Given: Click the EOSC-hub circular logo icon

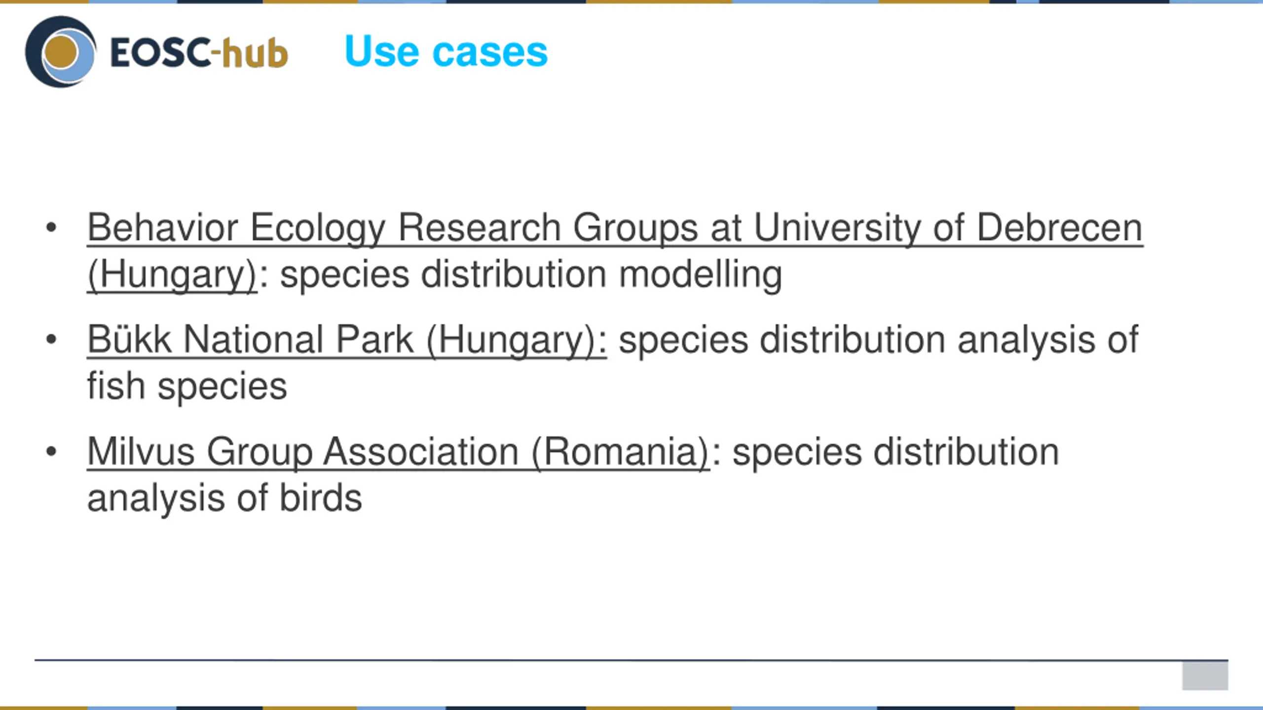Looking at the screenshot, I should 61,52.
